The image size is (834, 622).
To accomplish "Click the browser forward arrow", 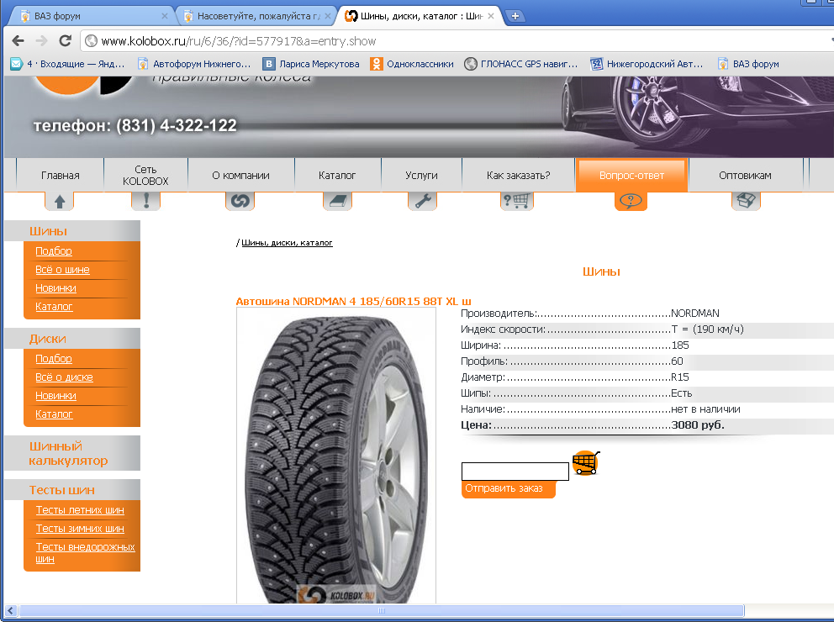I will 41,41.
